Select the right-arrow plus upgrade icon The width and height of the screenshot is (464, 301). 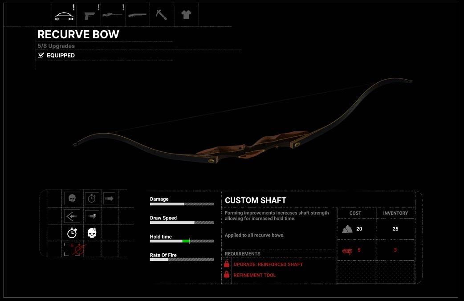pos(92,216)
